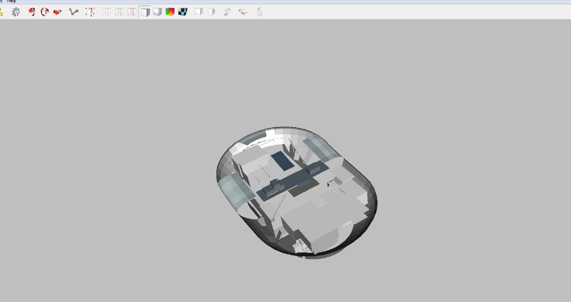Screen dimensions: 571x302
Task: Select the red-edged wireframe cube icon
Action: pyautogui.click(x=132, y=12)
